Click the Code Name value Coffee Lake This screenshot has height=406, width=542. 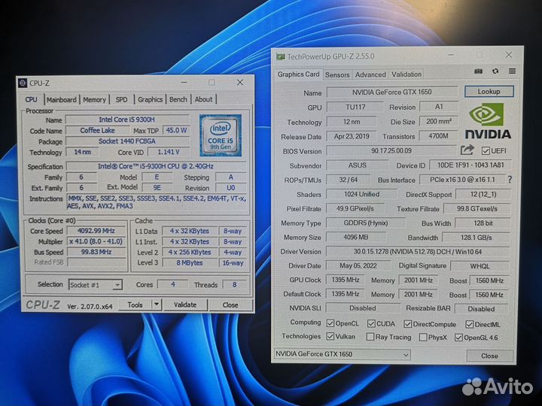pyautogui.click(x=97, y=130)
